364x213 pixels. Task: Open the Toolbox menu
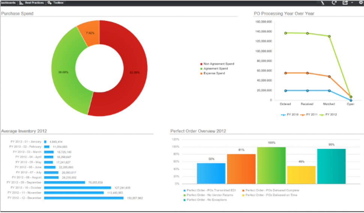coord(58,3)
